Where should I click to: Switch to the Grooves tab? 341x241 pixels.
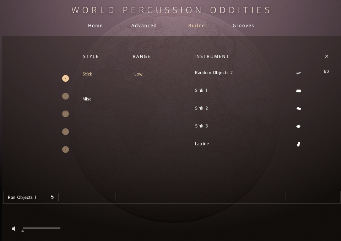(243, 26)
